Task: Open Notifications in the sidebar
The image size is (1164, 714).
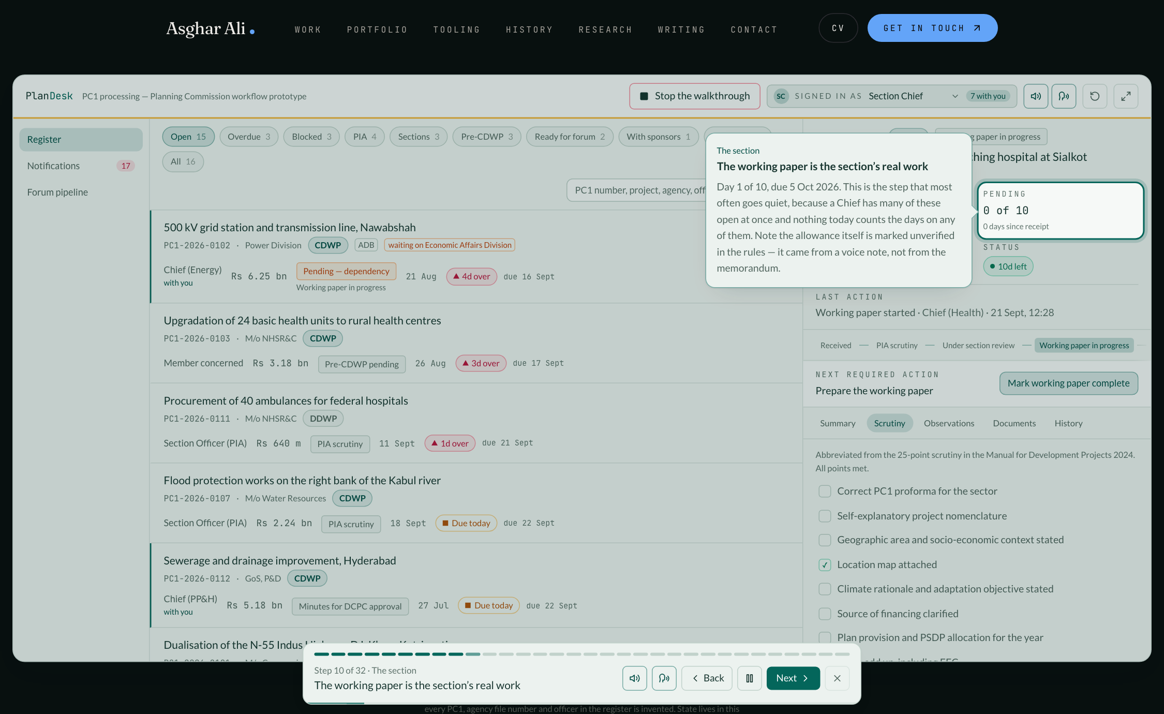Action: 81,166
